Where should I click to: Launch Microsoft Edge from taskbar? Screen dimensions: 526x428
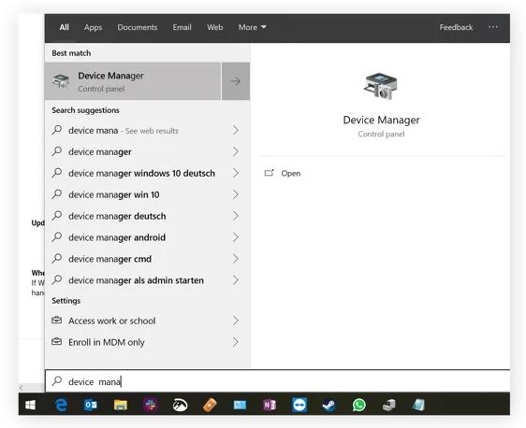pyautogui.click(x=61, y=405)
